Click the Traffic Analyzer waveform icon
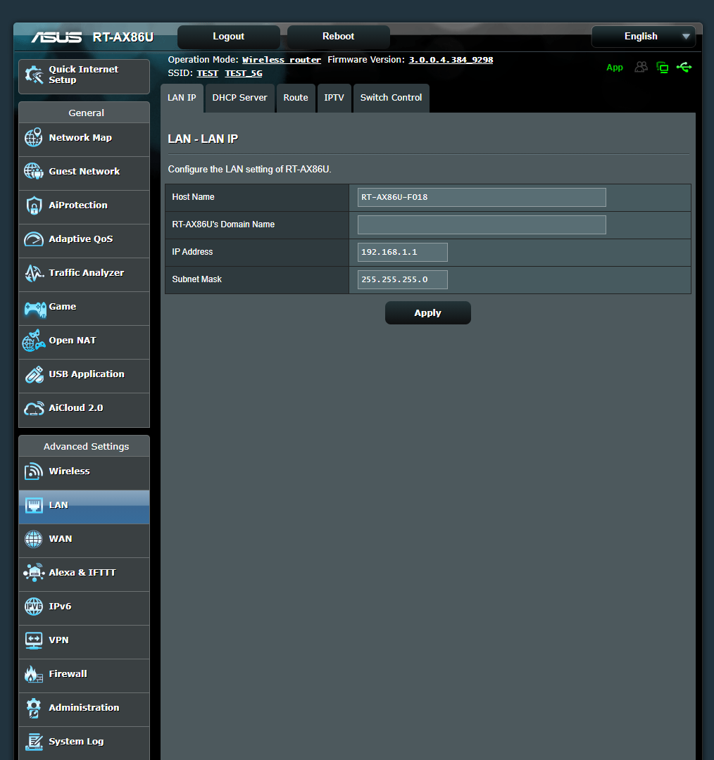This screenshot has height=760, width=714. [34, 273]
